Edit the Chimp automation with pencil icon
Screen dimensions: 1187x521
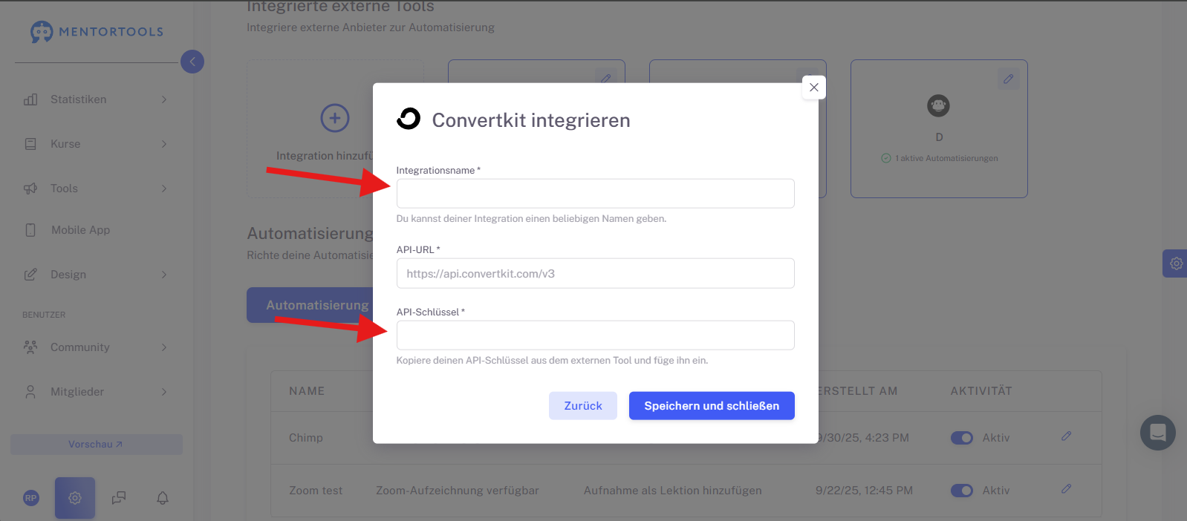pyautogui.click(x=1066, y=436)
